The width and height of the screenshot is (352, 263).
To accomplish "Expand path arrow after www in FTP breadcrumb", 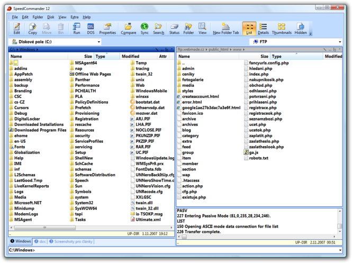I will pos(243,49).
